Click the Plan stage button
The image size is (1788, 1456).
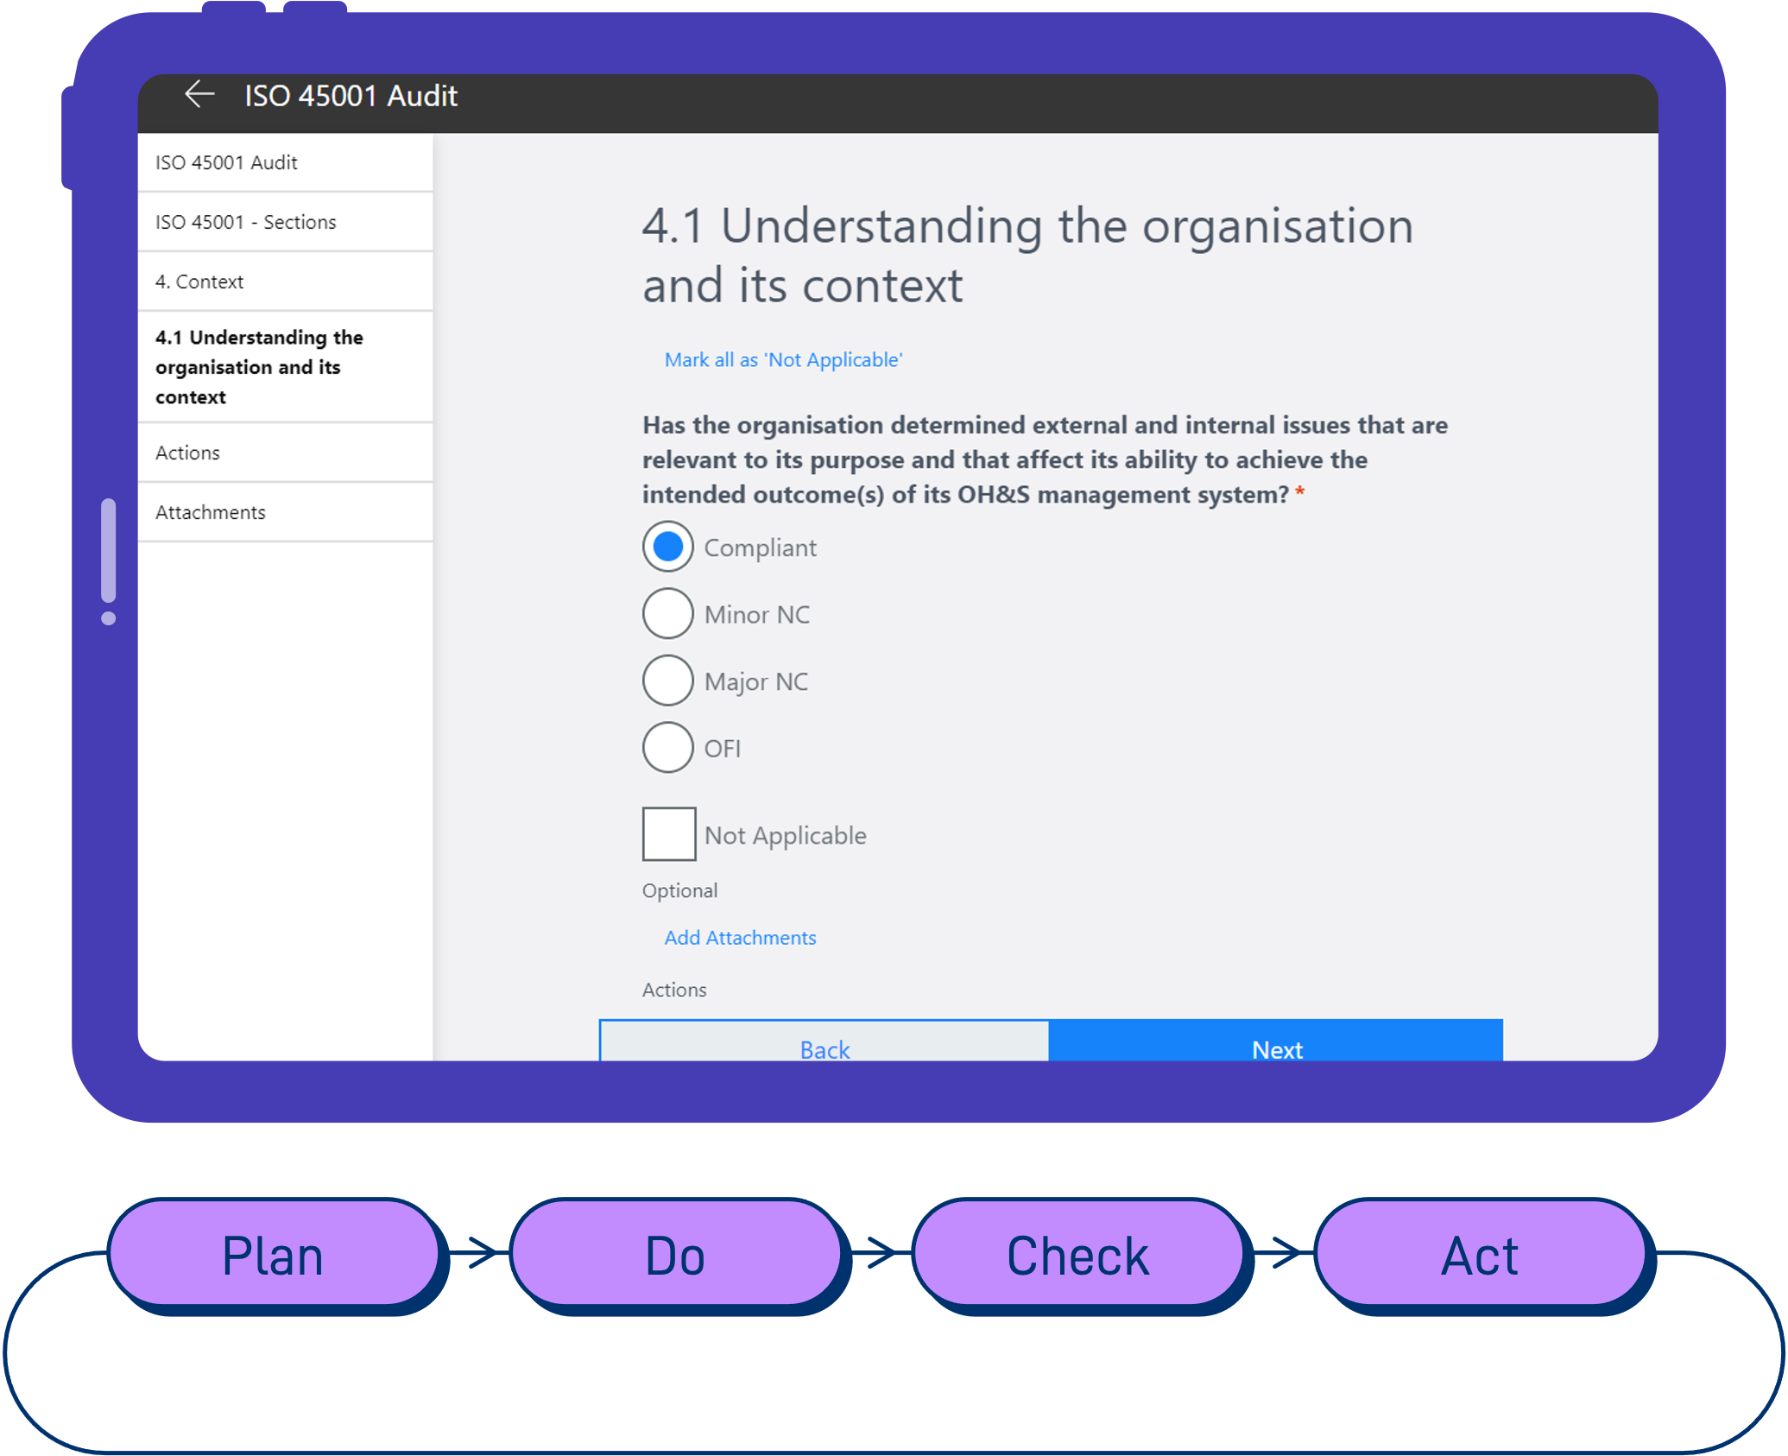point(273,1256)
